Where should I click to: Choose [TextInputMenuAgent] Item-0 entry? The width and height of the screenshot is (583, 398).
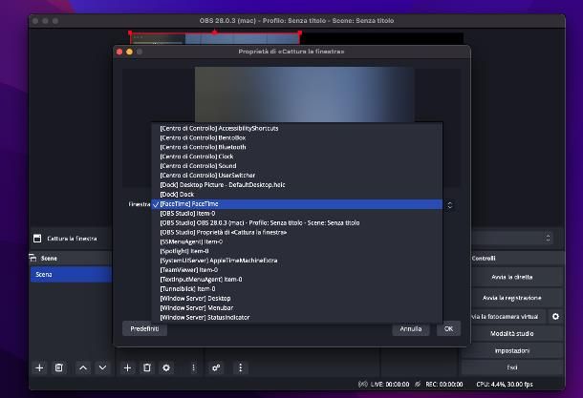coord(296,280)
